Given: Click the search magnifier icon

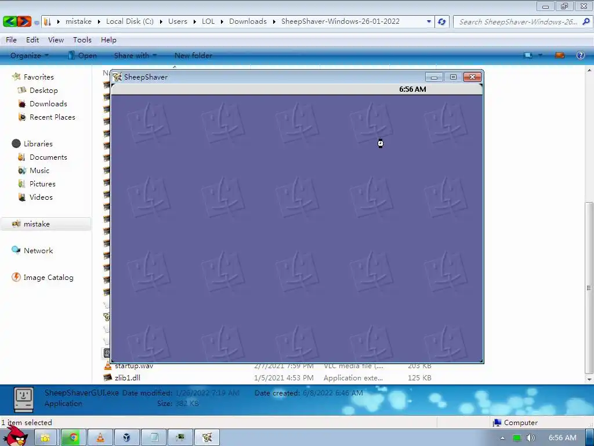Looking at the screenshot, I should coord(586,21).
